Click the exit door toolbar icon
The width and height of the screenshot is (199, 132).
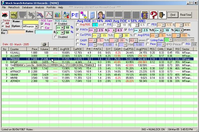click(162, 14)
